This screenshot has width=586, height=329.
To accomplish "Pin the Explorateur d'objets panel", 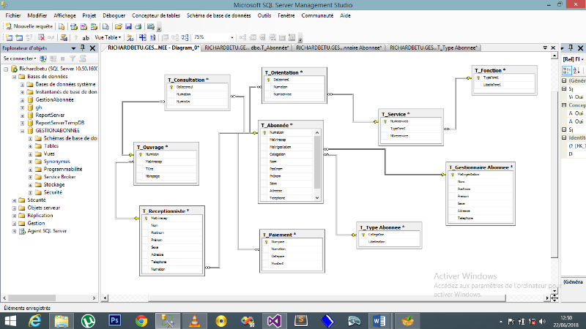I will tap(83, 48).
